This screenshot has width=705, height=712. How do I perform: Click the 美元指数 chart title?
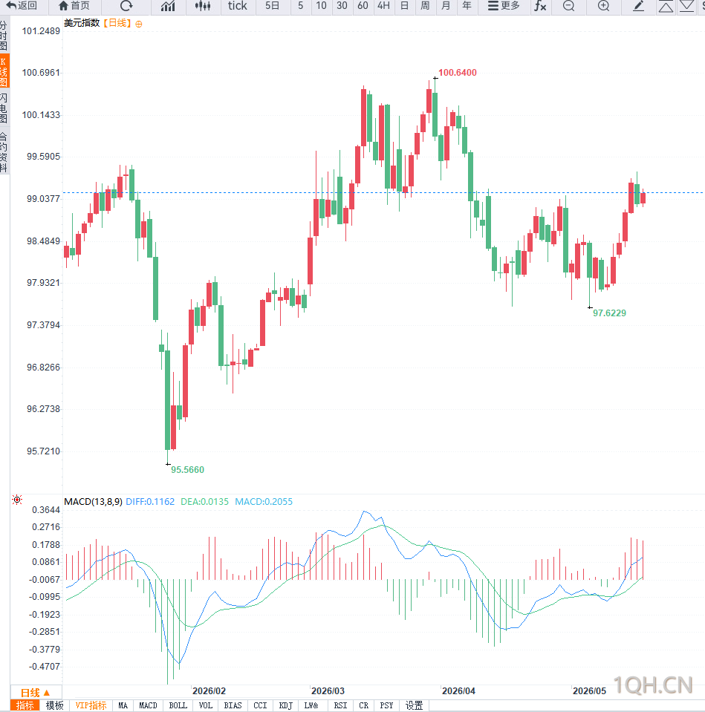click(x=82, y=23)
